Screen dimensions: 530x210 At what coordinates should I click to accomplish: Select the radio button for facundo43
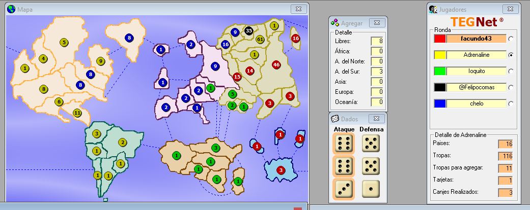[x=511, y=39]
